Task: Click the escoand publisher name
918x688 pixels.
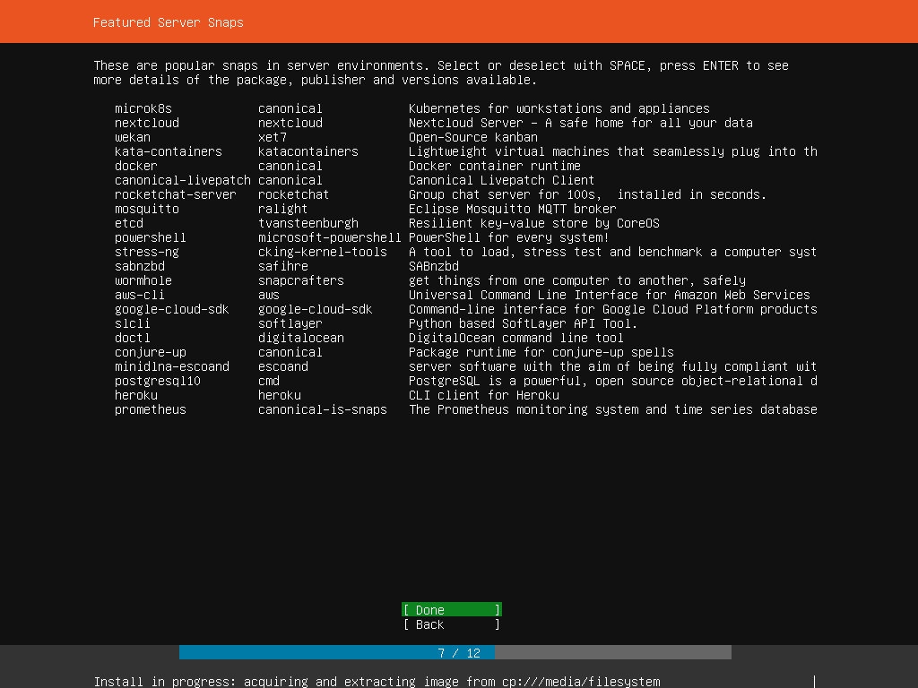Action: click(x=282, y=366)
